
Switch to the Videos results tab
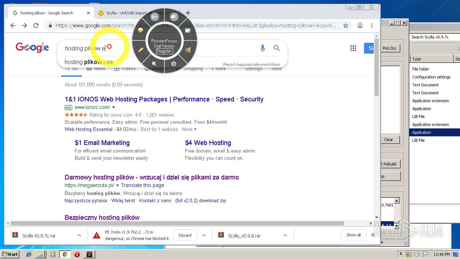[x=125, y=69]
